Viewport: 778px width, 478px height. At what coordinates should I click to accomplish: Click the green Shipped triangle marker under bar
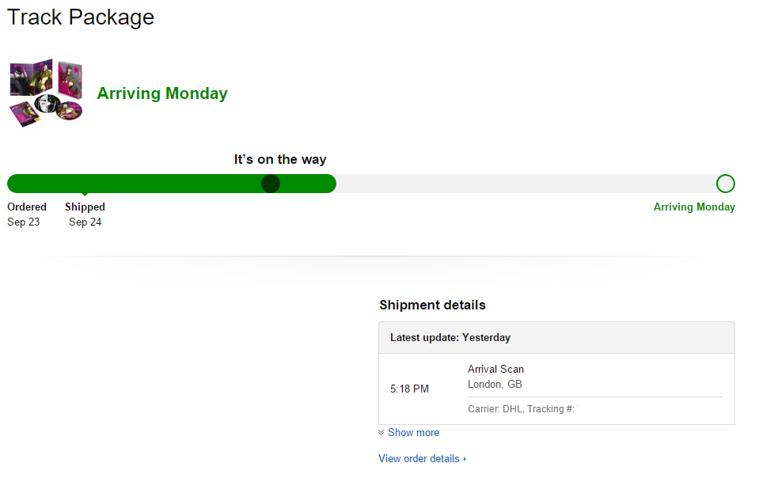click(x=85, y=195)
